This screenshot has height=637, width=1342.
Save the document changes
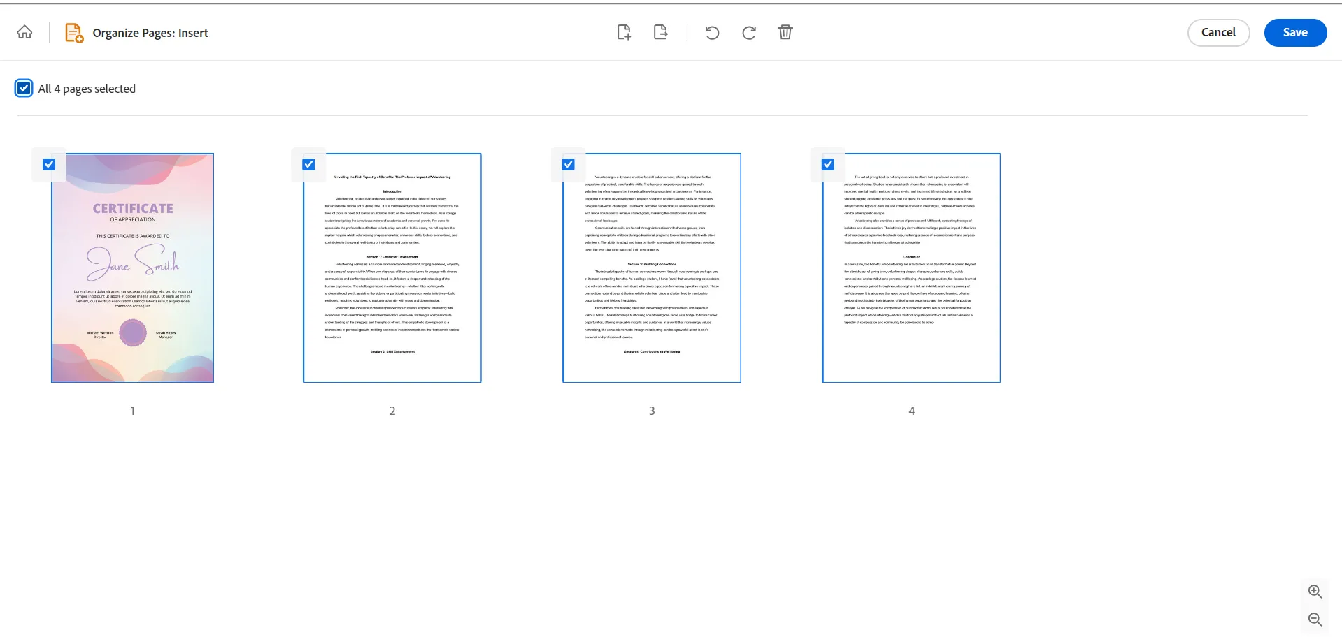[1294, 32]
